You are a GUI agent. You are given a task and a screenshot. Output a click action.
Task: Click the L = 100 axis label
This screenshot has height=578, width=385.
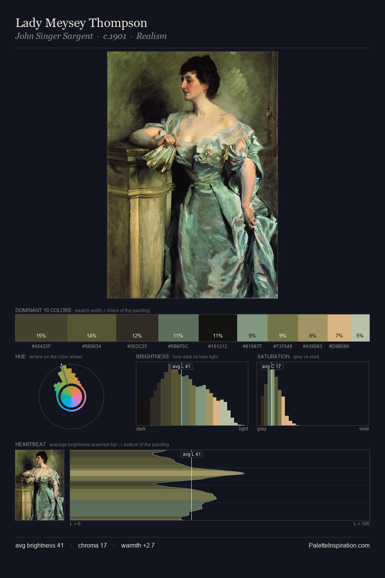tap(362, 524)
